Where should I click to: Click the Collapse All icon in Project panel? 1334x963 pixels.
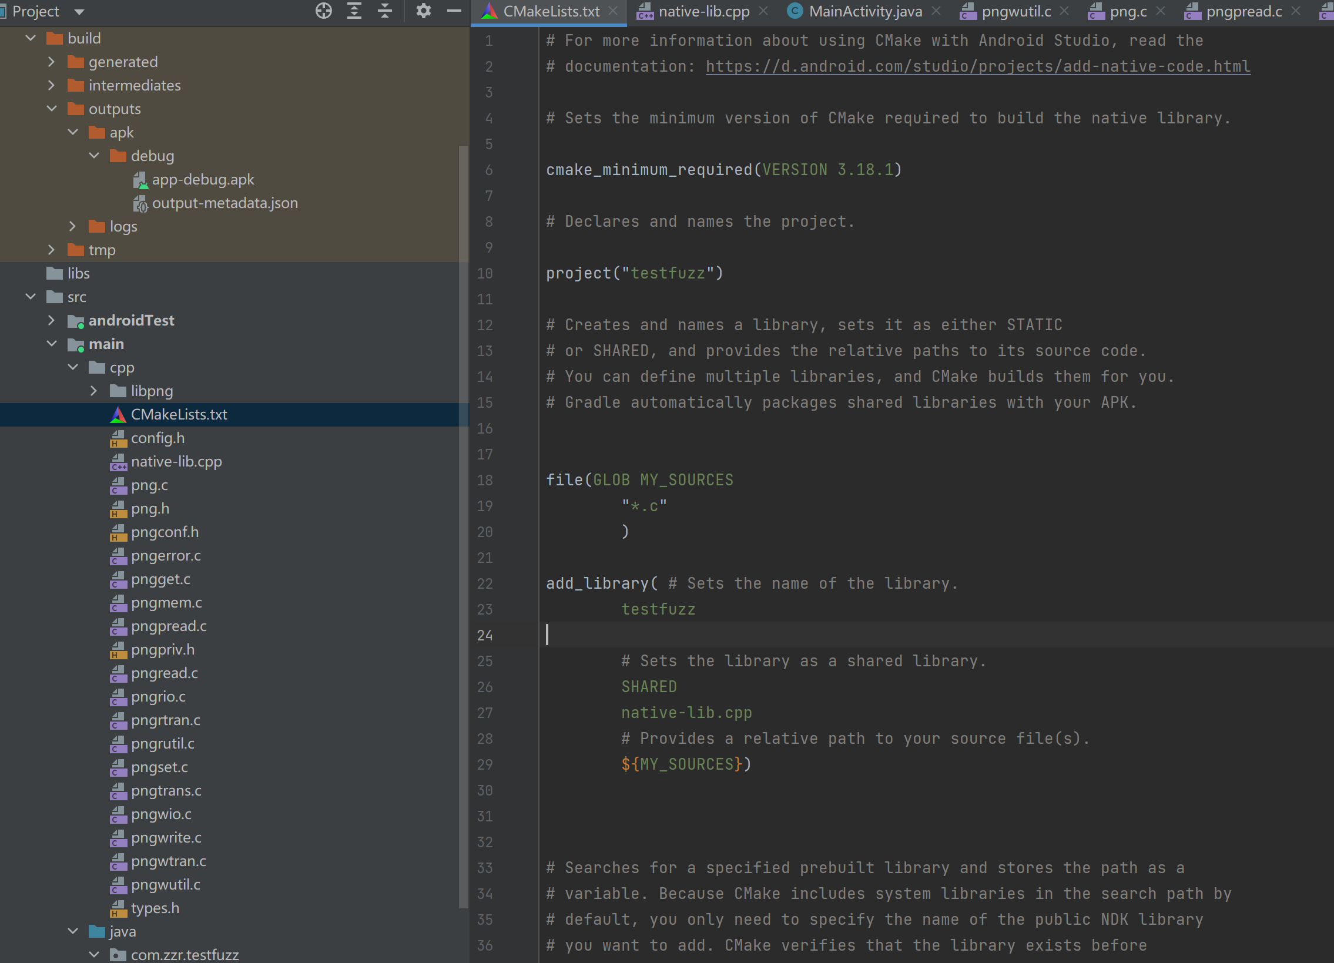[x=385, y=11]
